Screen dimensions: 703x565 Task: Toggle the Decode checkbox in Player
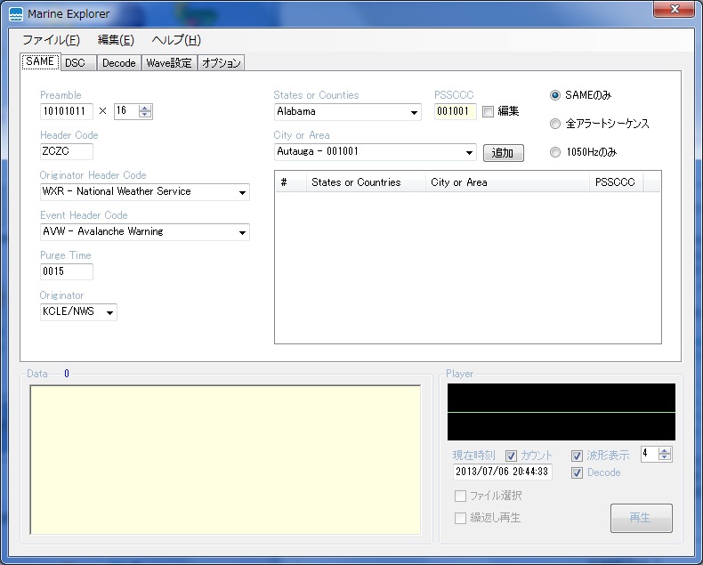[577, 473]
